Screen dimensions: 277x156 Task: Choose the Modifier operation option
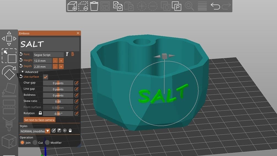[x=47, y=142]
